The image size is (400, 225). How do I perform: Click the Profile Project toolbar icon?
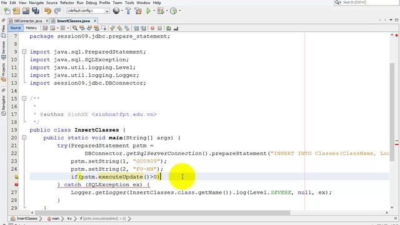174,11
